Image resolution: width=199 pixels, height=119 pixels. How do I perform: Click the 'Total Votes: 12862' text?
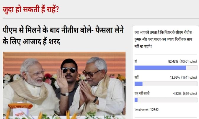(146, 110)
